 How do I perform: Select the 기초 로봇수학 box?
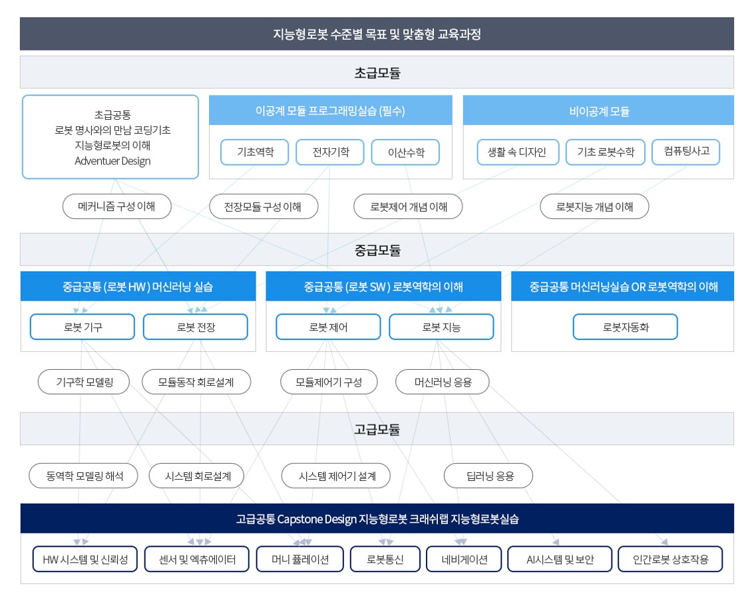(x=605, y=152)
